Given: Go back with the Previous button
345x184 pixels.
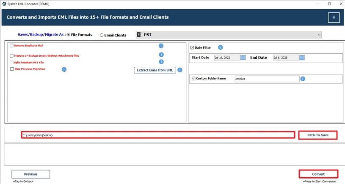Looking at the screenshot, I should click(30, 174).
